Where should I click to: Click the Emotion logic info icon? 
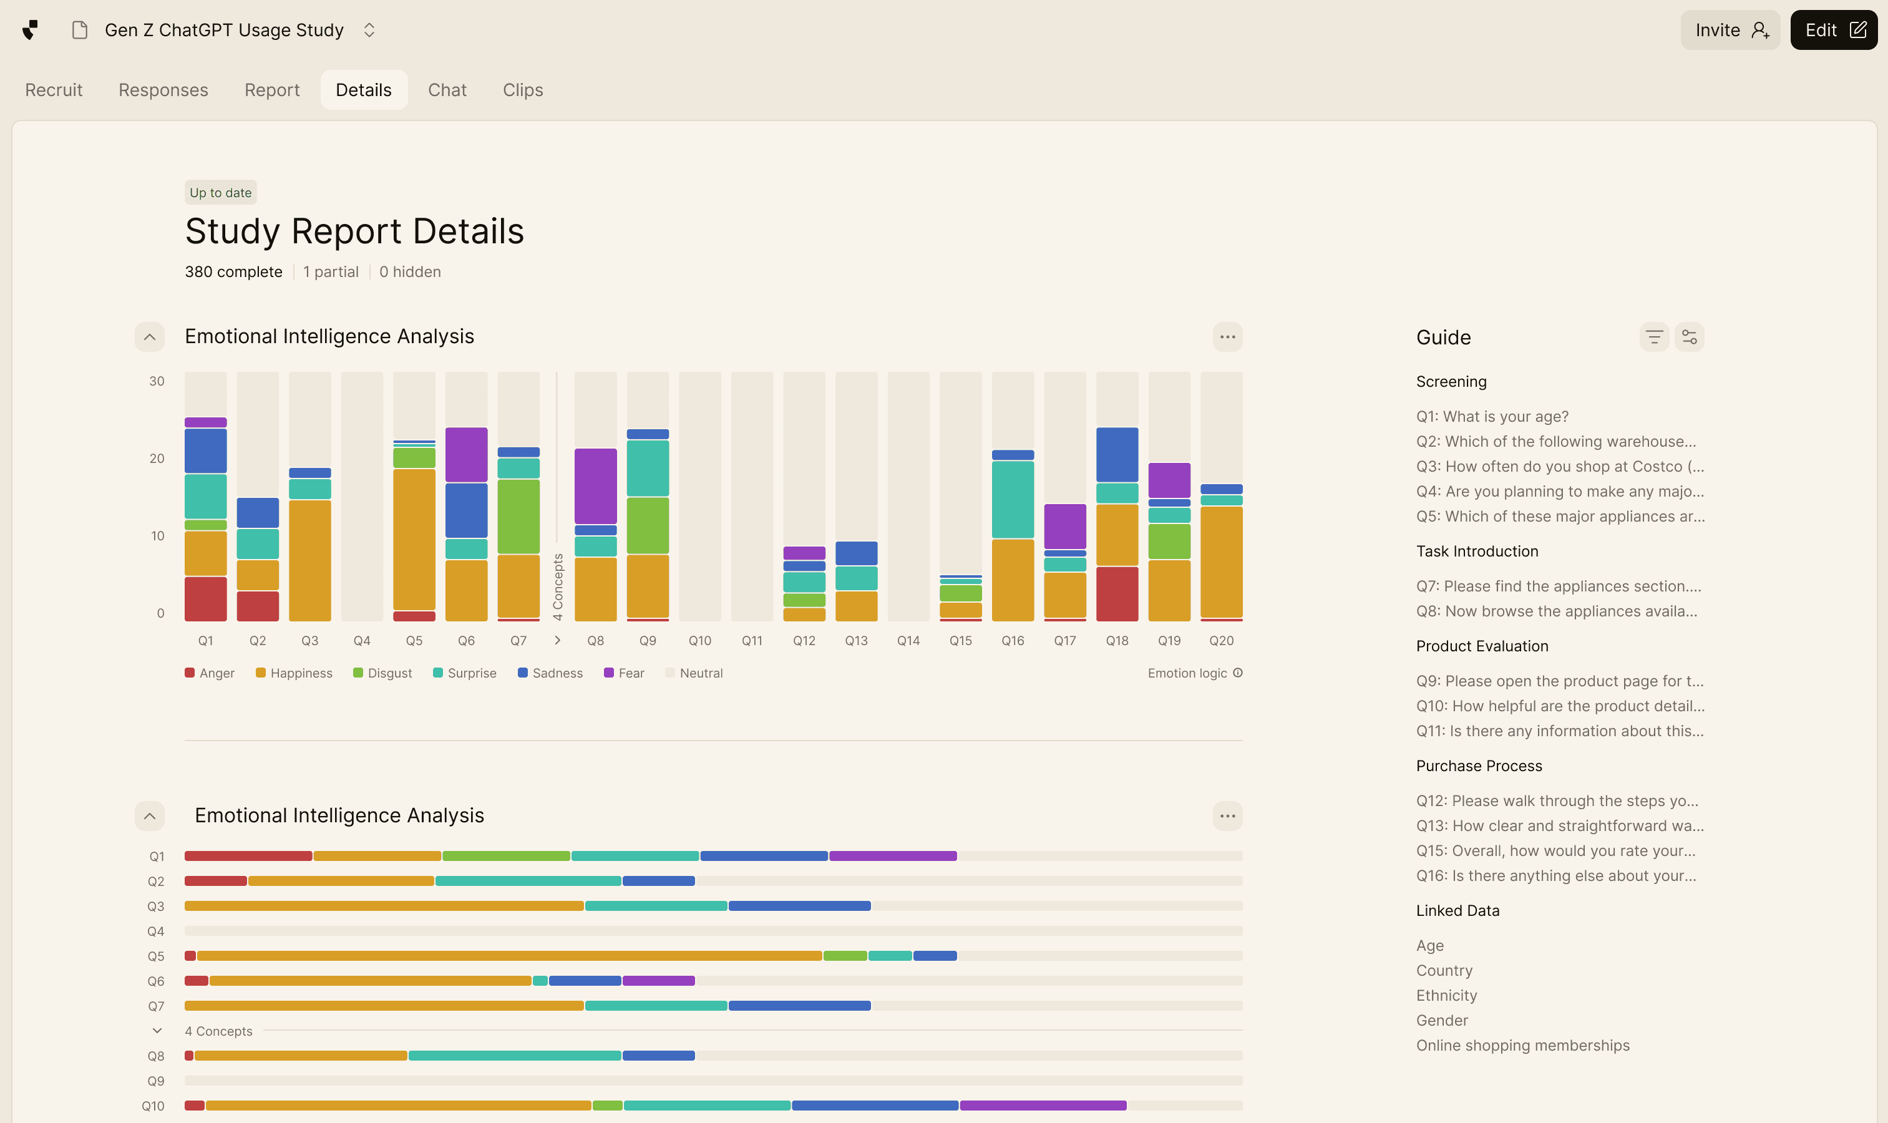coord(1237,673)
